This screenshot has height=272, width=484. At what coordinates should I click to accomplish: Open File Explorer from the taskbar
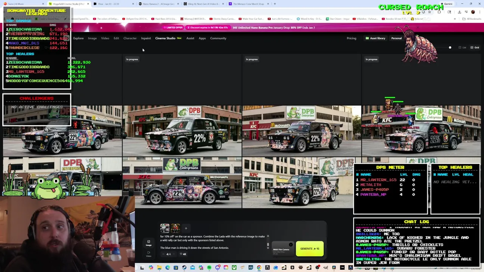[x=159, y=268]
